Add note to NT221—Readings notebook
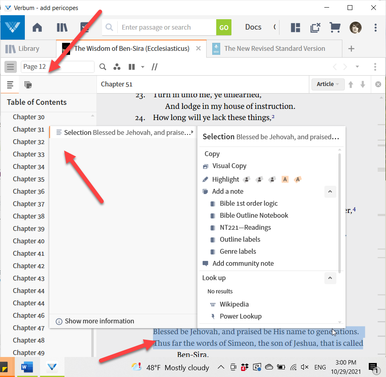Screen dimensions: 386x377 click(x=245, y=227)
